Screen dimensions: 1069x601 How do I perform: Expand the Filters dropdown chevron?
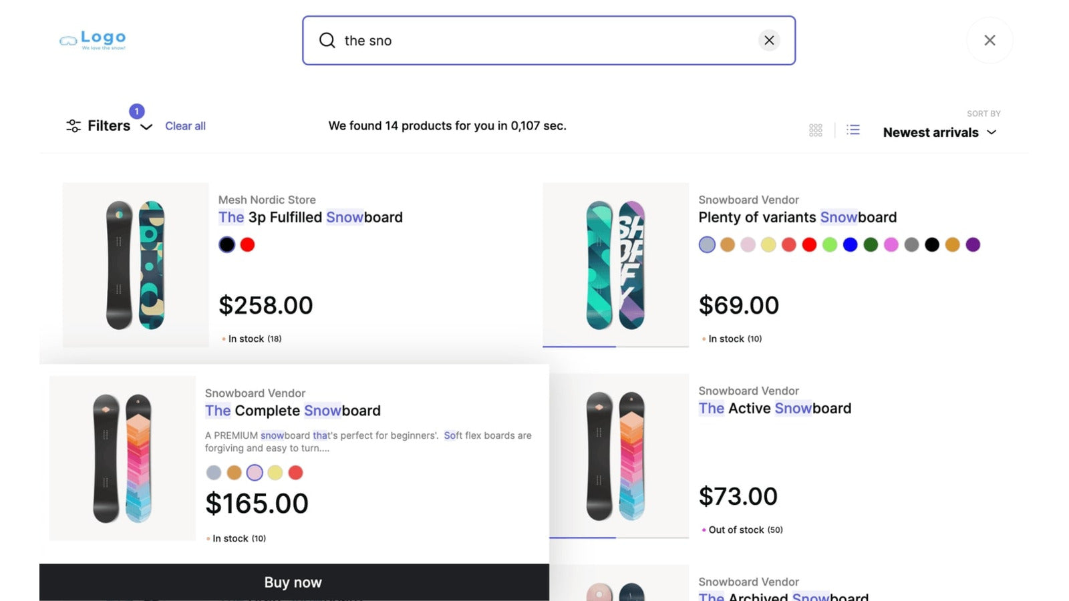point(146,127)
